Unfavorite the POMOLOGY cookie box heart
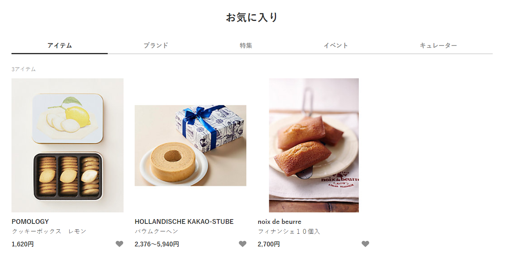The image size is (505, 265). [119, 244]
